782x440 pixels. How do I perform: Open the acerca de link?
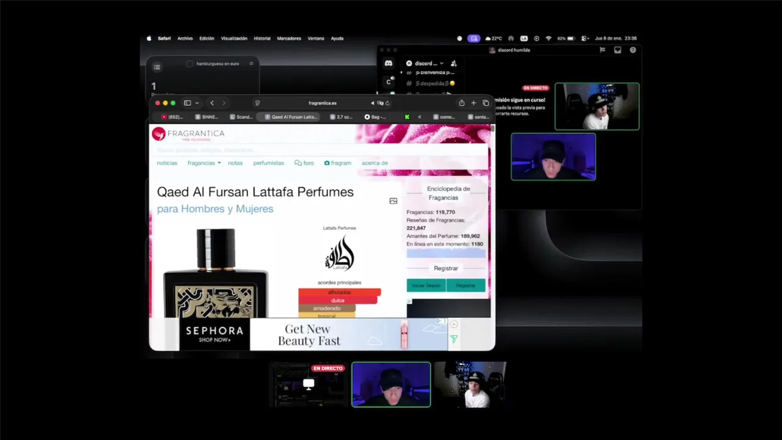click(x=375, y=163)
